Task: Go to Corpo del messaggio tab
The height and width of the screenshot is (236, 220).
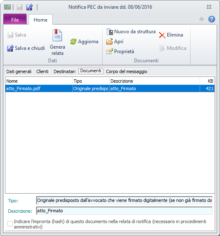Action: point(127,71)
